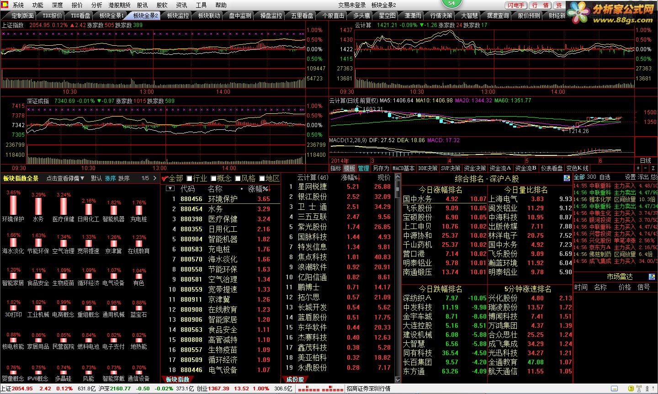Click the 京津冀 sector bar
658x394 pixels.
pyautogui.click(x=114, y=244)
